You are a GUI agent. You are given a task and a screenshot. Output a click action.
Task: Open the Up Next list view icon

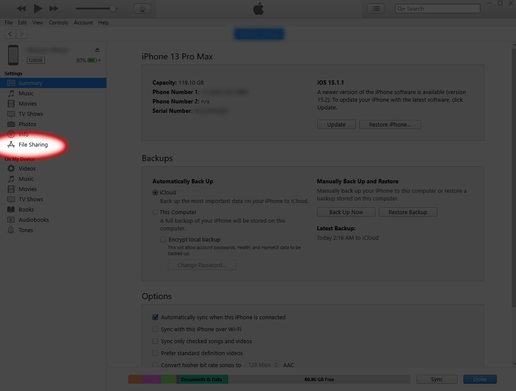376,9
